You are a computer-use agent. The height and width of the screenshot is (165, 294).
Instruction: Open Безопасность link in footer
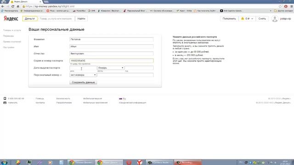[x=63, y=99]
